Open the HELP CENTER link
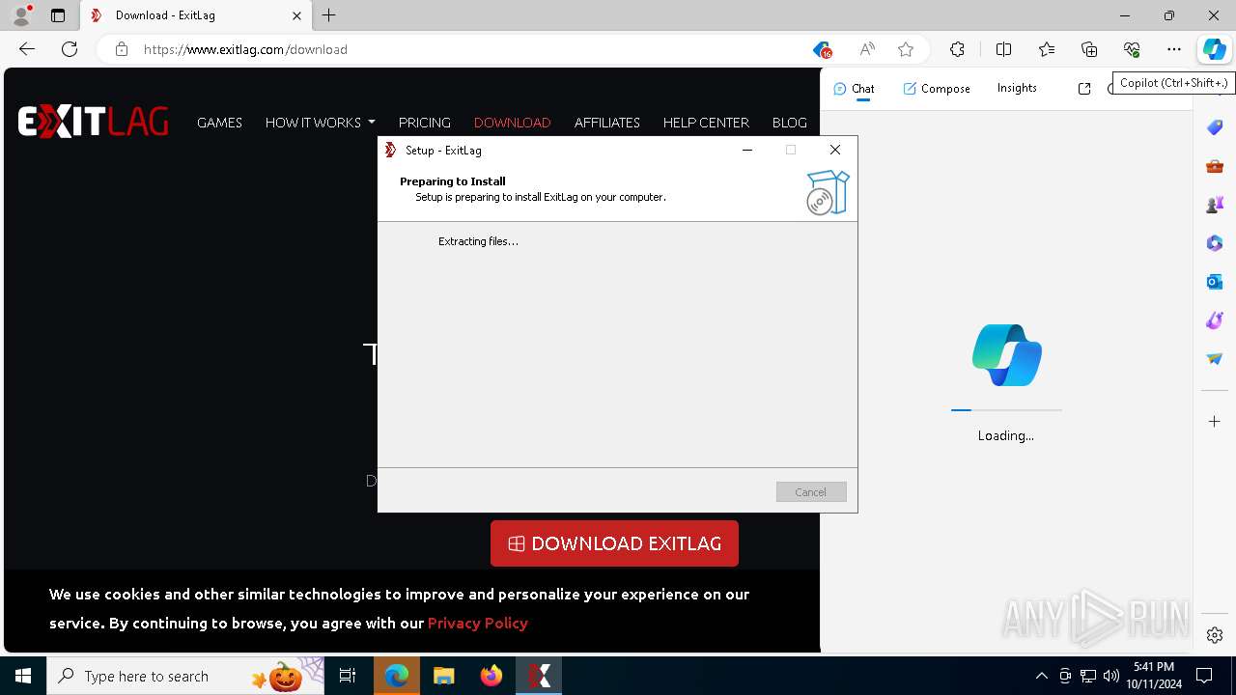 [x=706, y=123]
